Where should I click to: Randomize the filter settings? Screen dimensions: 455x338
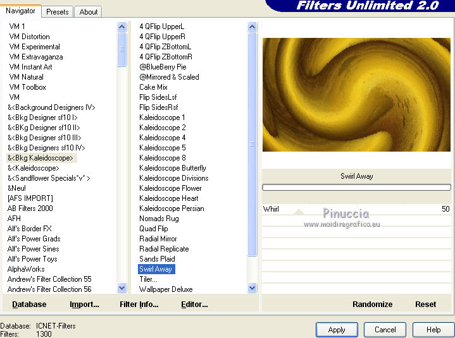click(372, 304)
